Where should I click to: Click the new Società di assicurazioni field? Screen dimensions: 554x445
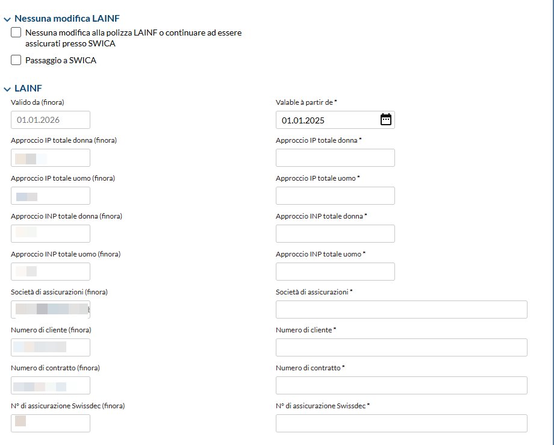coord(402,310)
